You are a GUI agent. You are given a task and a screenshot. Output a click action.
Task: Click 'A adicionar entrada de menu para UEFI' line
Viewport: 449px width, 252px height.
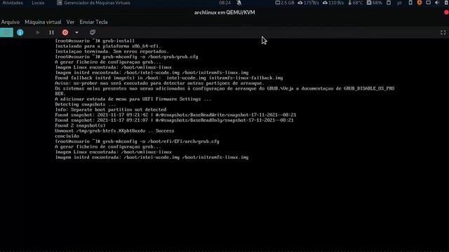133,99
